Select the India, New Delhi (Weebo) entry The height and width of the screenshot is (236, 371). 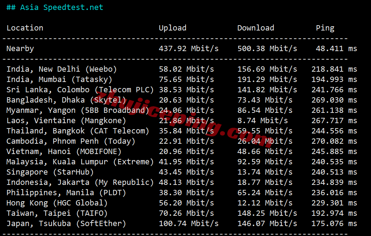61,69
